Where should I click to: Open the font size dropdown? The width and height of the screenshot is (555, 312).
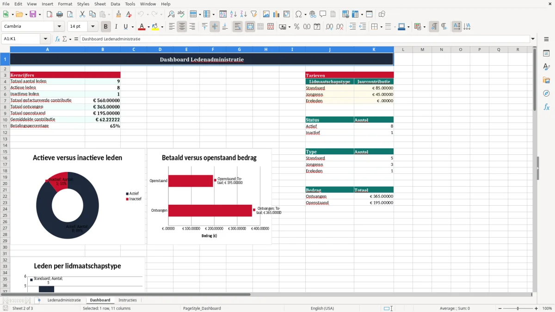pos(92,27)
